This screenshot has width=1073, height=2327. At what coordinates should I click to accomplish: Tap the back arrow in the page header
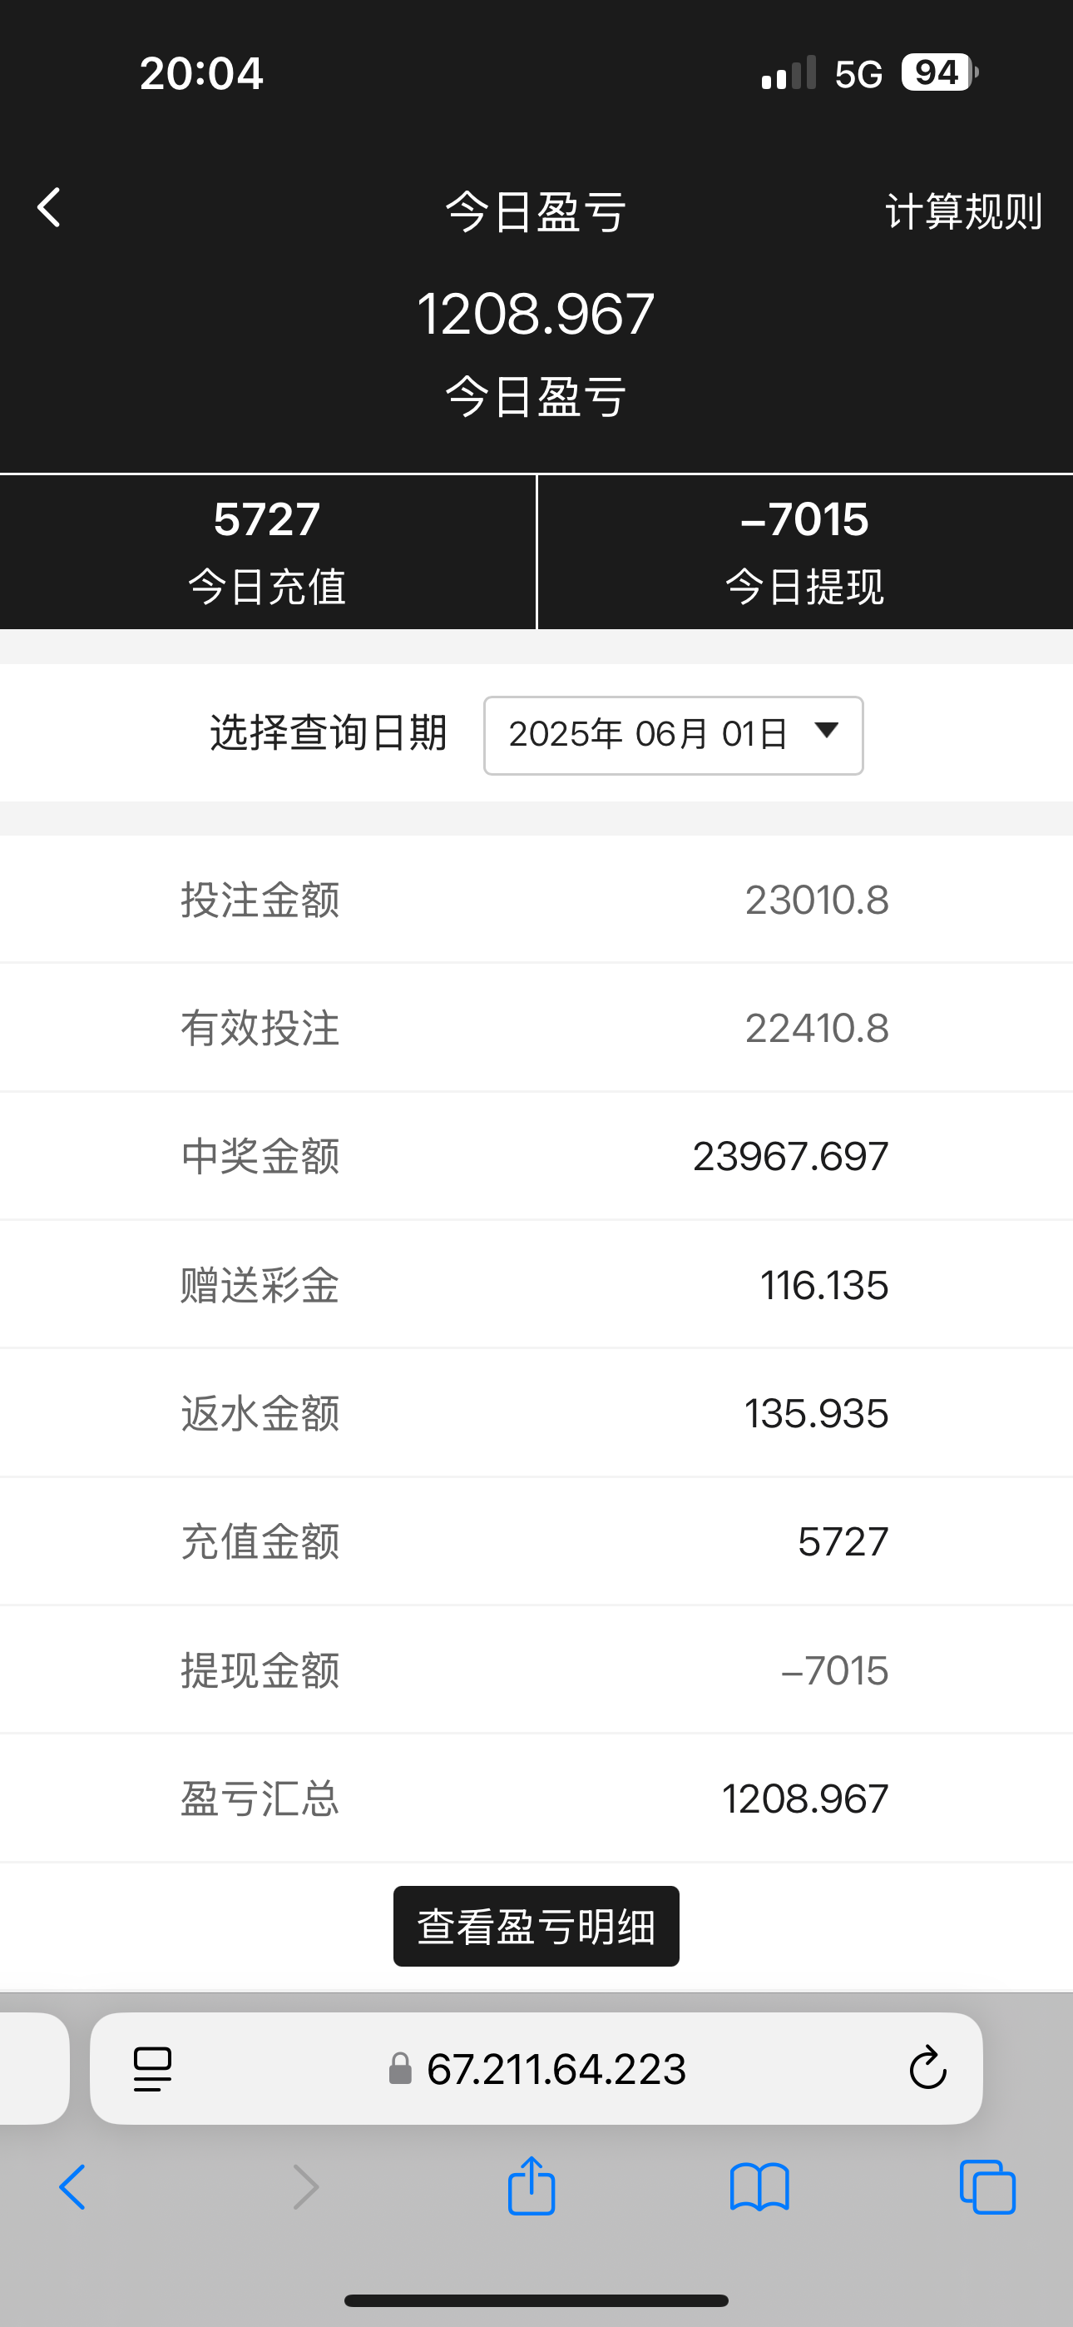(x=50, y=208)
